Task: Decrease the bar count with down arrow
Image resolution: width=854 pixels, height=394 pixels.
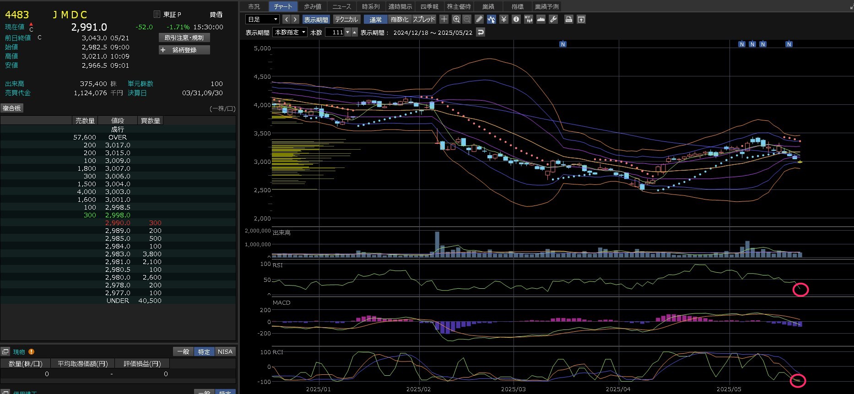Action: [348, 32]
